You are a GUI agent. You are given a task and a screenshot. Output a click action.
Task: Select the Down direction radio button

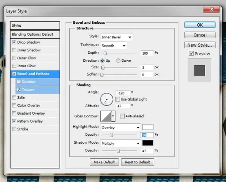[x=118, y=61]
